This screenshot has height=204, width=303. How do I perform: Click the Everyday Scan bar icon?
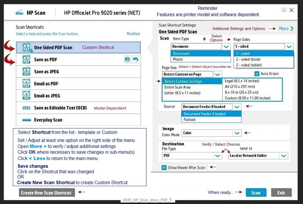coord(27,120)
